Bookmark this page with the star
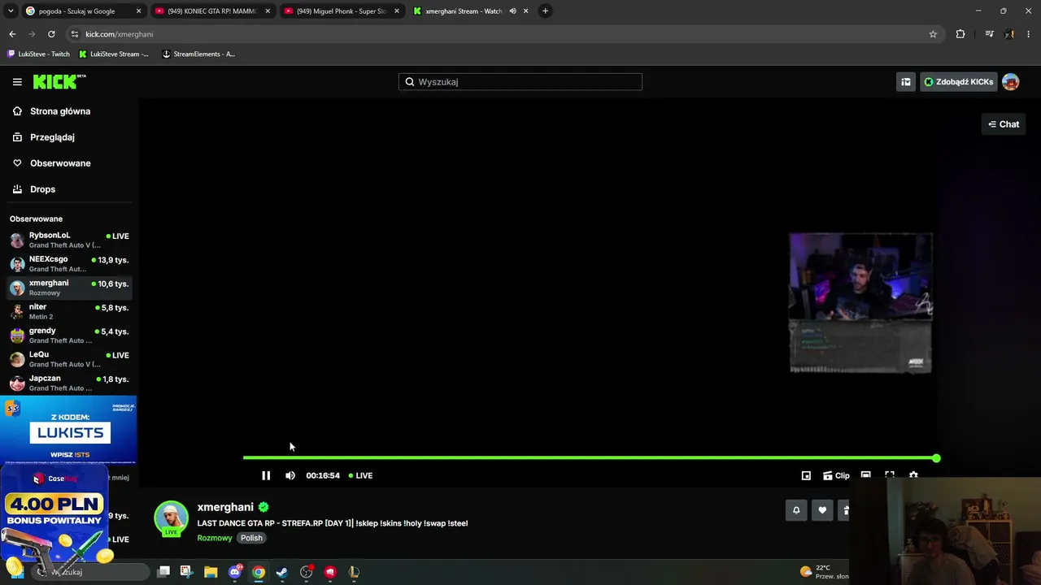This screenshot has height=585, width=1041. 933,34
